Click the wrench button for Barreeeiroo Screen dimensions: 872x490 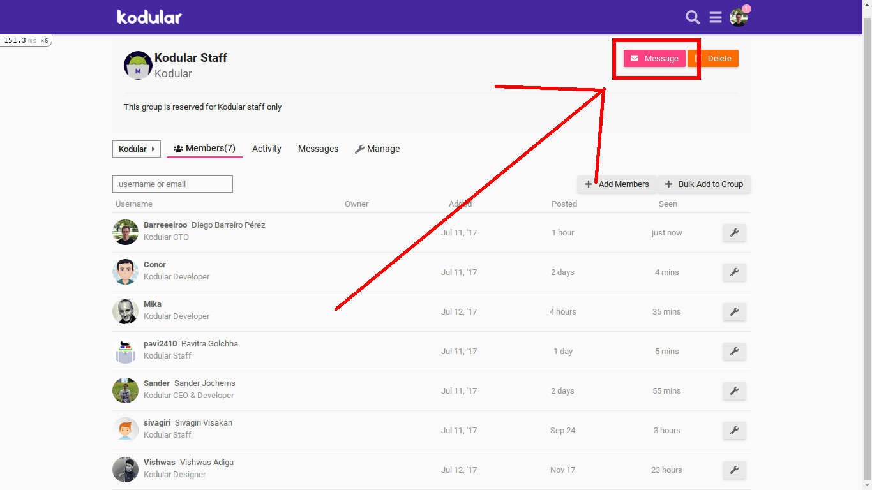[734, 233]
